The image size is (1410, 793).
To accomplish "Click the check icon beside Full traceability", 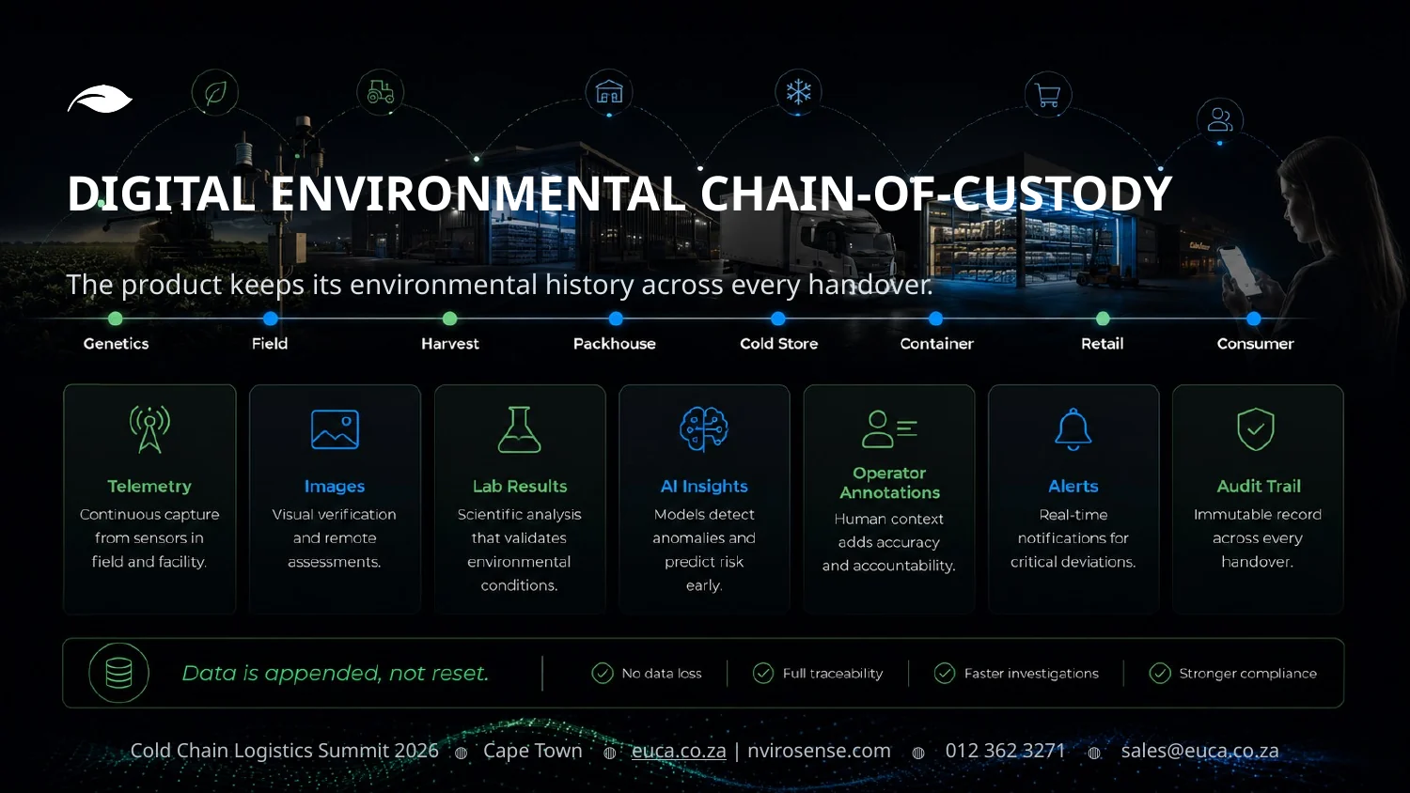I will click(x=763, y=673).
